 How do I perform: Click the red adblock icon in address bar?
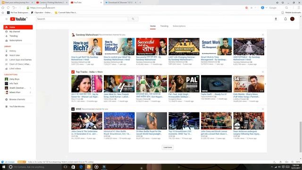(246, 8)
